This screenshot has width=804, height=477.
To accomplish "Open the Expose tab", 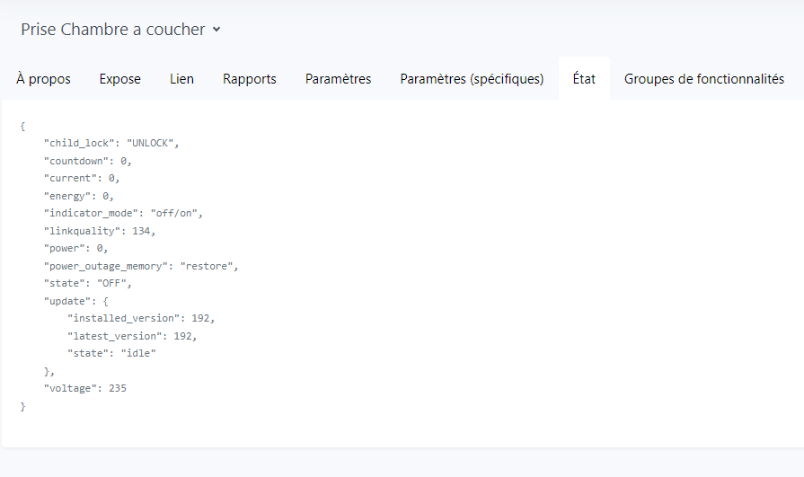I will pos(120,79).
